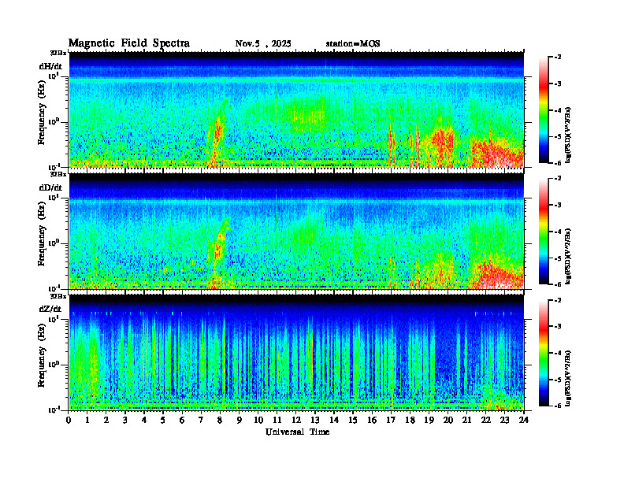Click hour 17 on Universal Time axis

click(391, 420)
